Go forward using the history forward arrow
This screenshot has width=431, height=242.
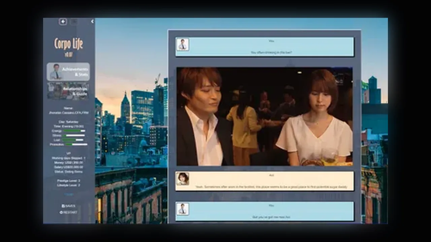pyautogui.click(x=74, y=22)
